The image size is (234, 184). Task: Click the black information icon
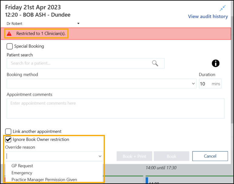[x=216, y=63]
